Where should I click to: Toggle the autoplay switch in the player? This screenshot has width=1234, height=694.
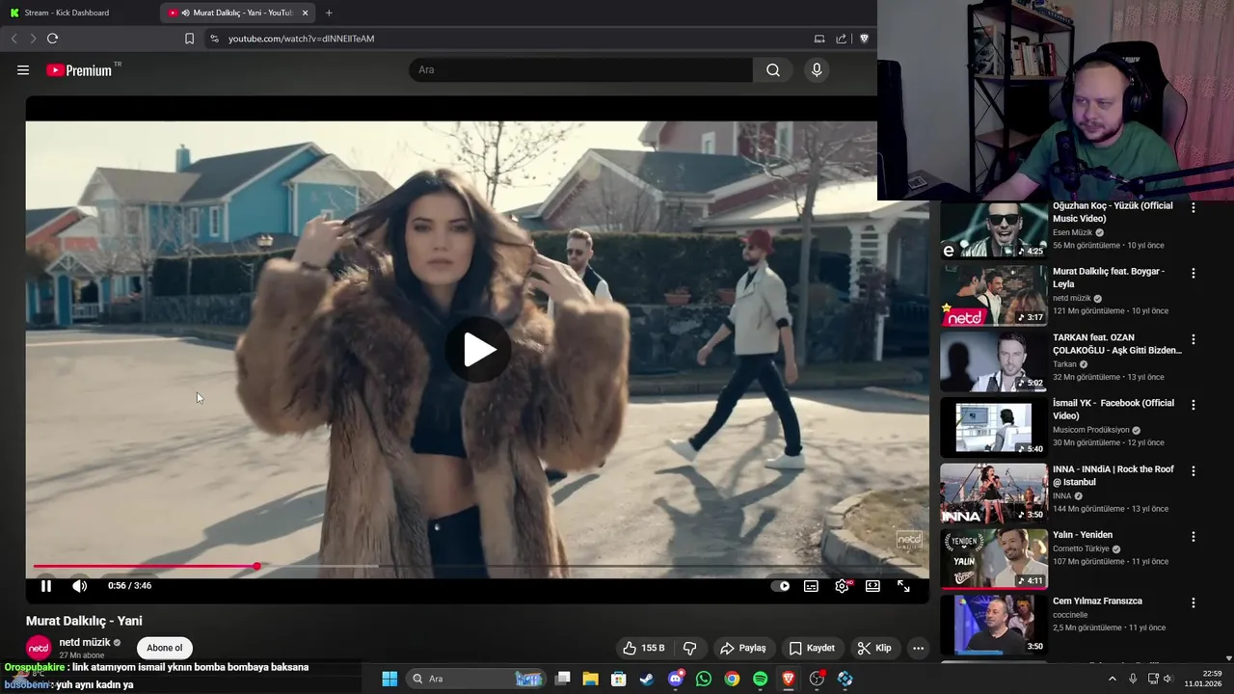[x=781, y=585]
